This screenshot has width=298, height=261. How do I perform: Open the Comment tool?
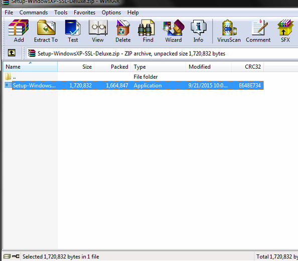[258, 31]
